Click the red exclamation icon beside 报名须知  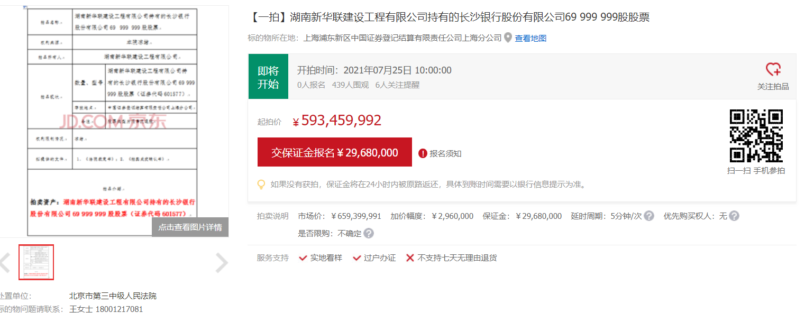tap(423, 153)
